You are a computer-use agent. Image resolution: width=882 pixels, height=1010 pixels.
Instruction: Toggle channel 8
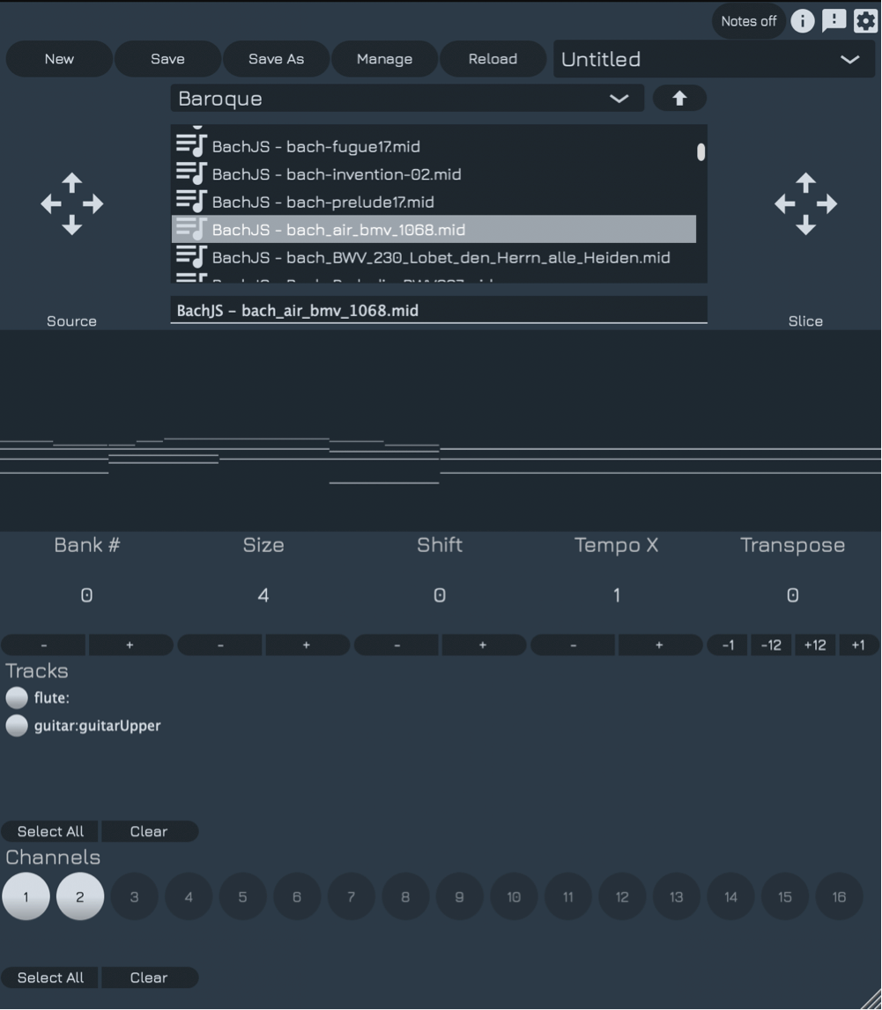tap(405, 896)
